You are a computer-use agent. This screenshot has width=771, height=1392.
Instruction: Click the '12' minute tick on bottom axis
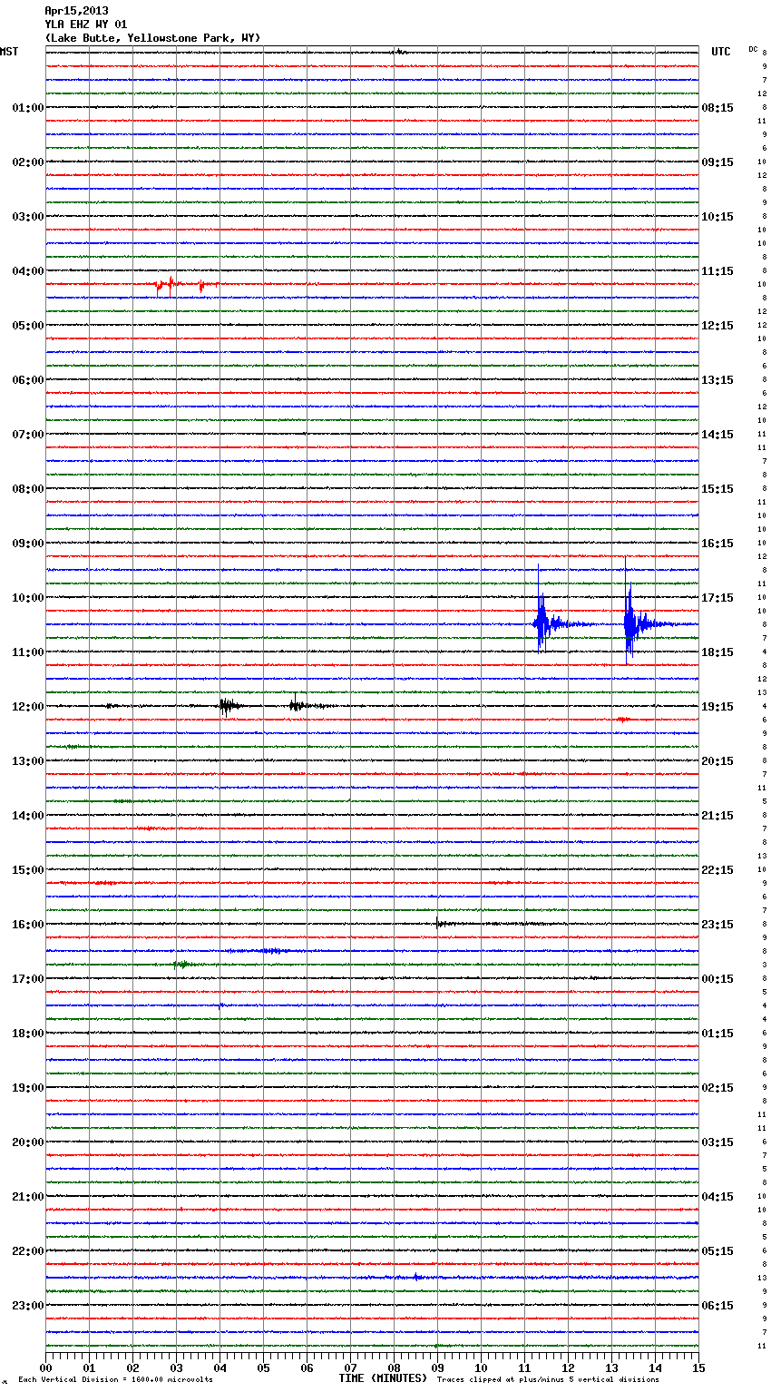click(568, 1367)
